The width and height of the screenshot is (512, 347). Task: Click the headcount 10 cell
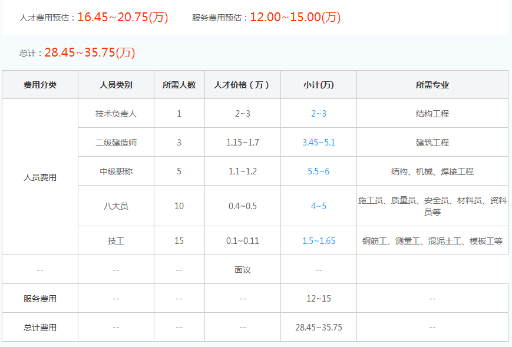click(179, 206)
